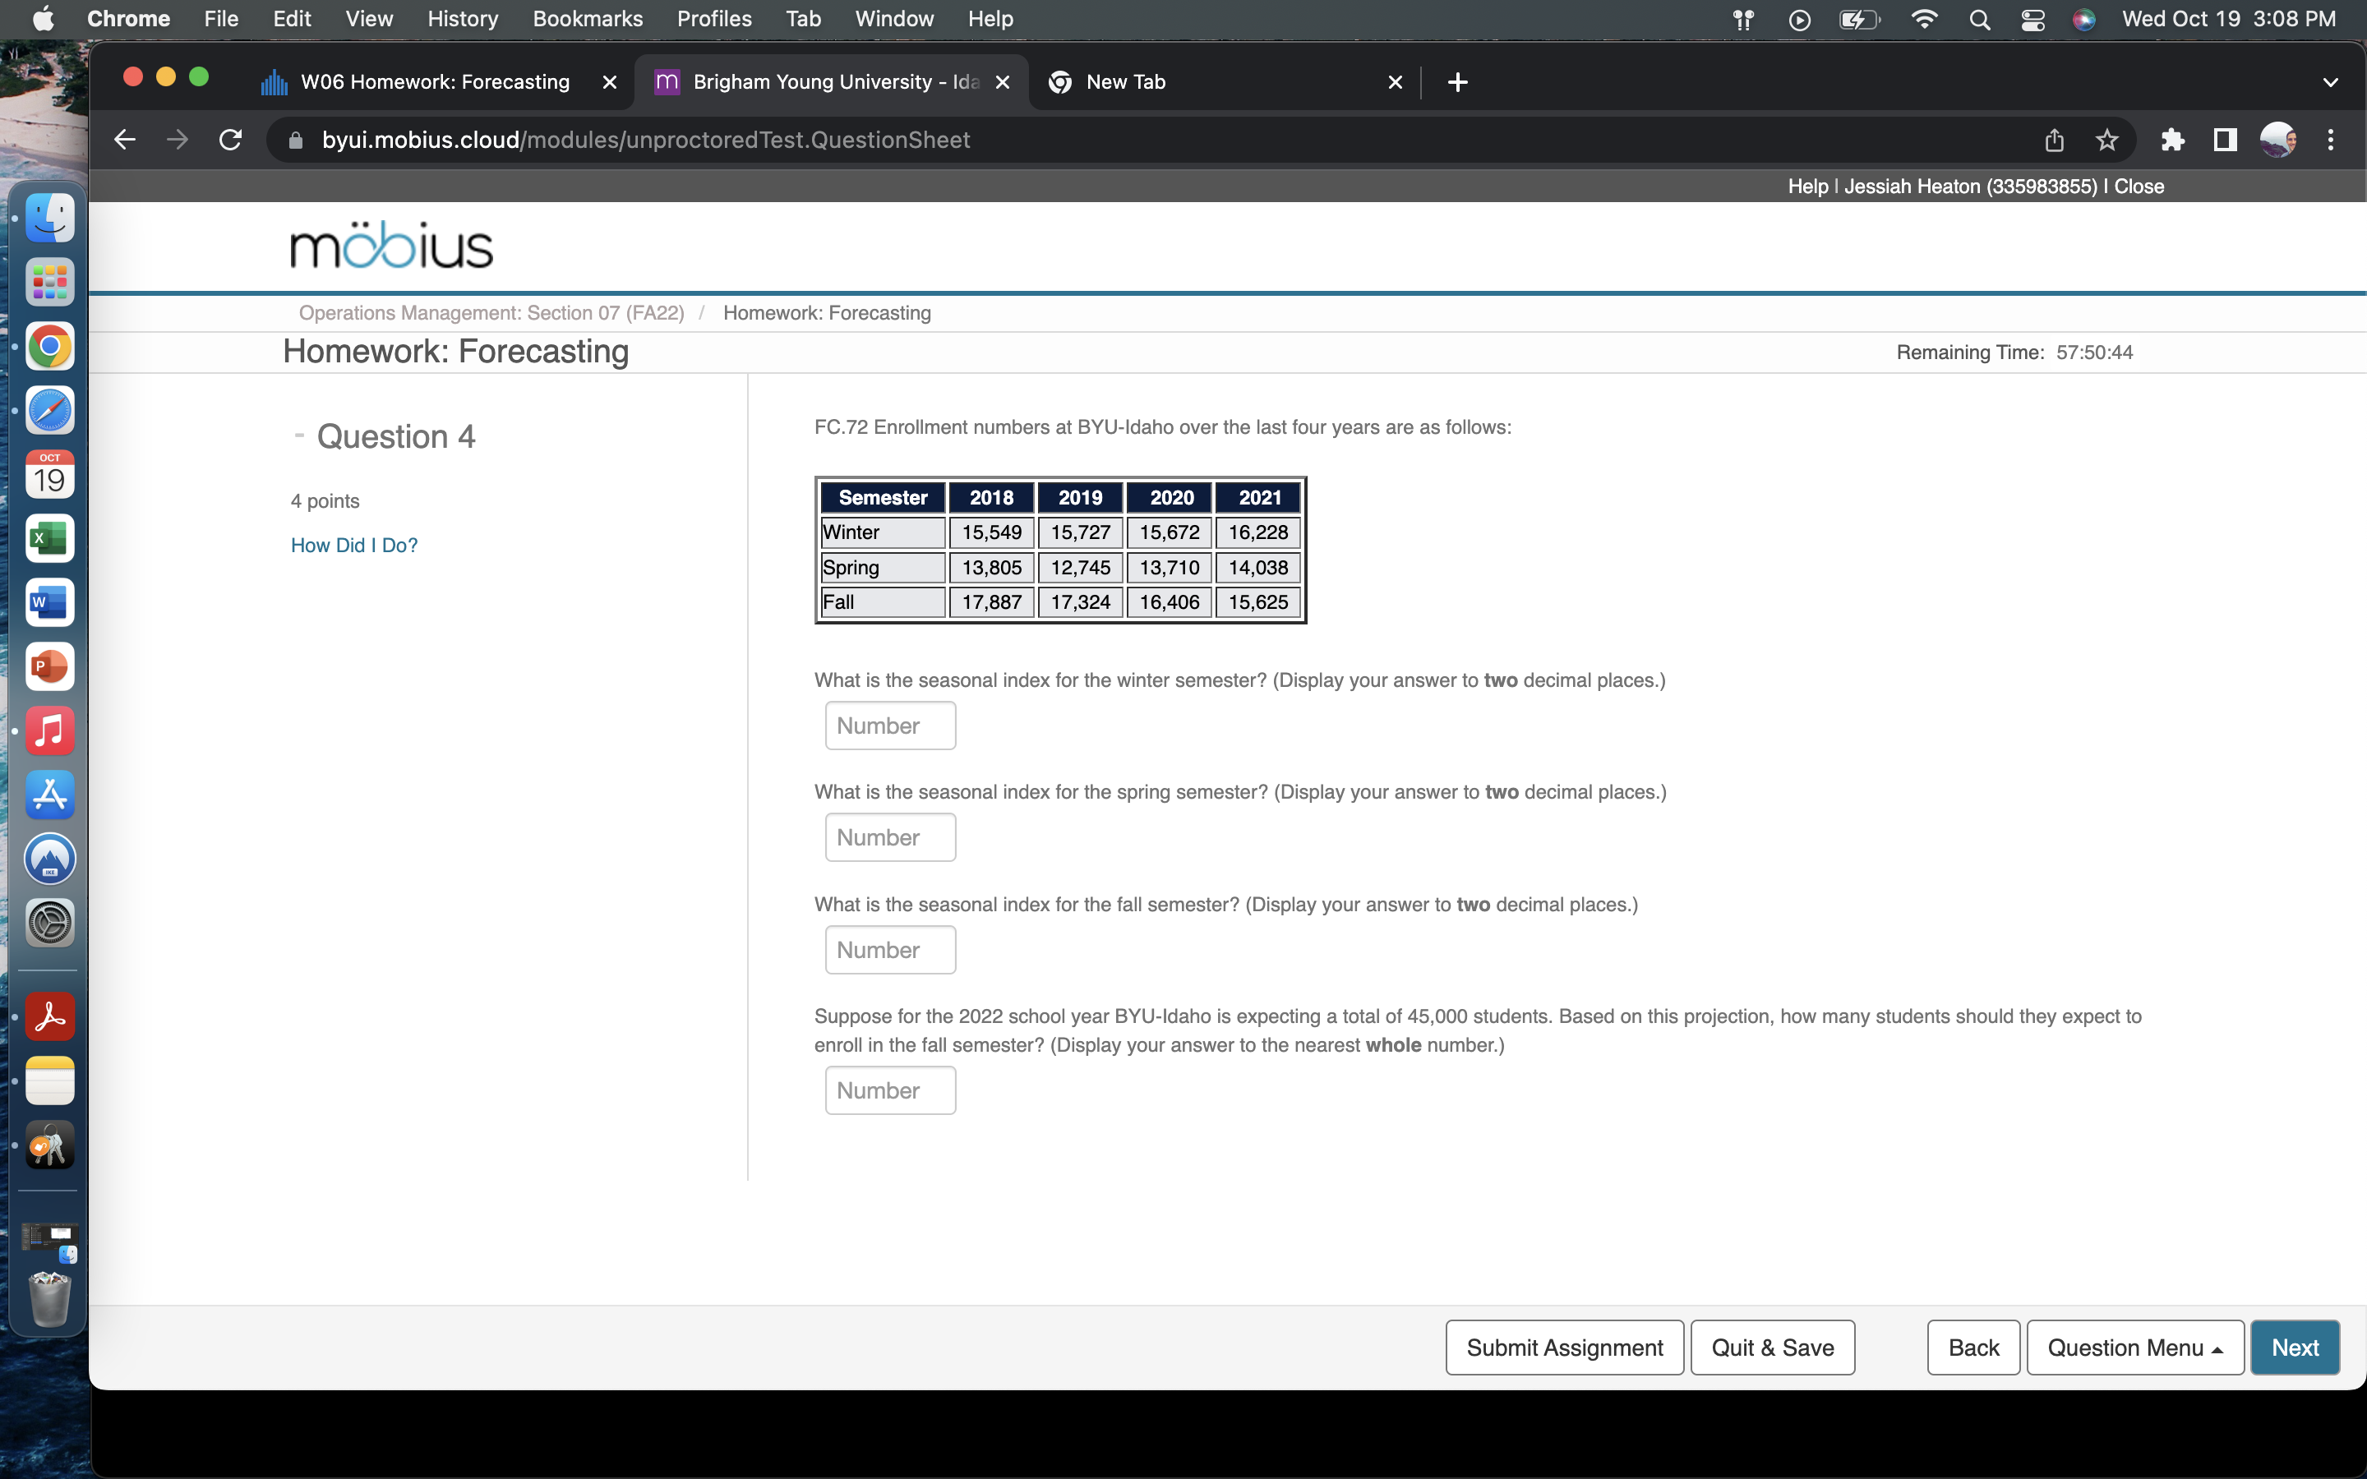Image resolution: width=2367 pixels, height=1479 pixels.
Task: Open the How Did I Do? link
Action: click(x=353, y=545)
